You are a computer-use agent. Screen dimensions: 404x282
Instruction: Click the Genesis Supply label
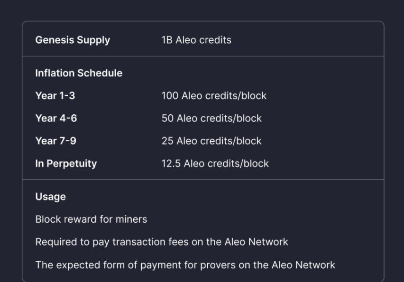click(73, 40)
